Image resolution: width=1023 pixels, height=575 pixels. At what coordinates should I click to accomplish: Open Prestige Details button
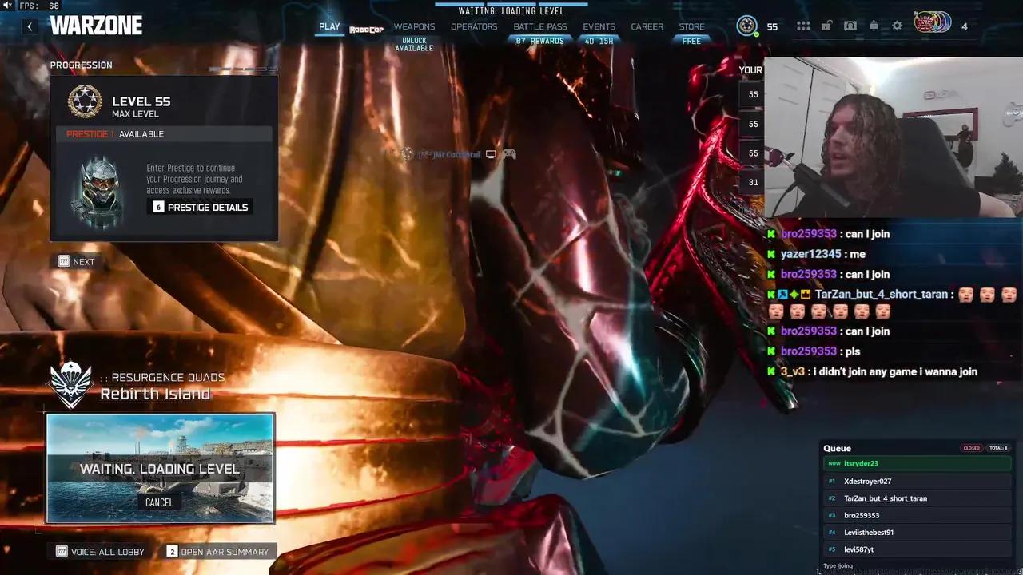201,207
